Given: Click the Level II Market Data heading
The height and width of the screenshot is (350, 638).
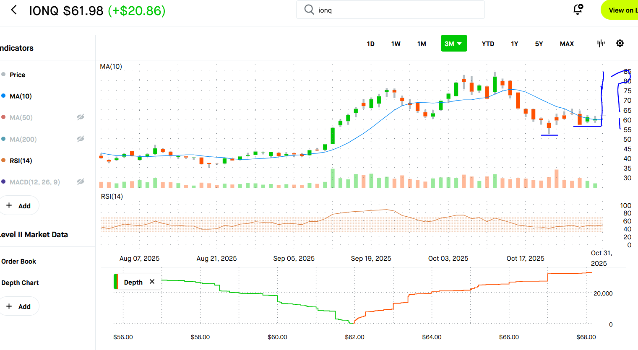Looking at the screenshot, I should click(x=34, y=235).
